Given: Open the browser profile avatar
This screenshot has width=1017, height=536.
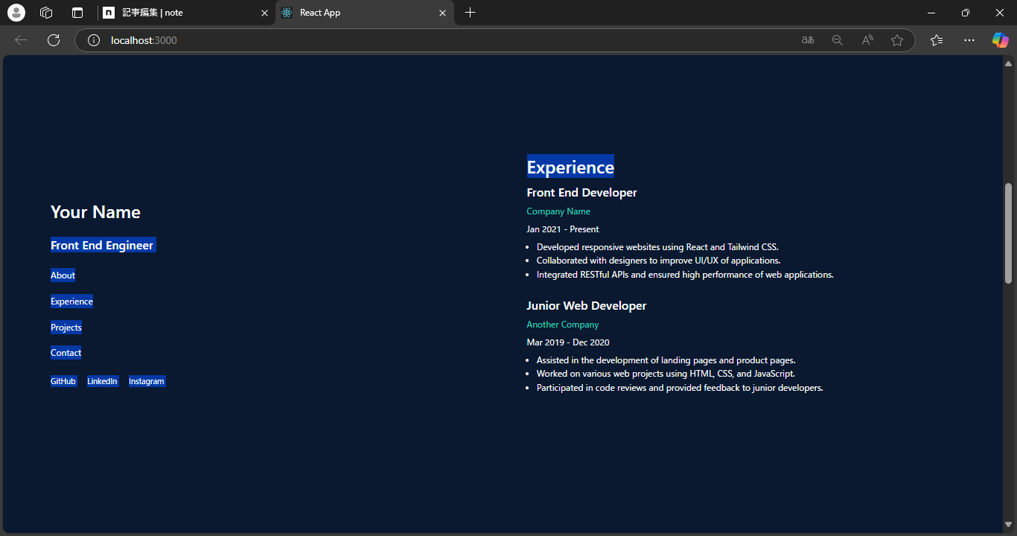Looking at the screenshot, I should pyautogui.click(x=16, y=13).
